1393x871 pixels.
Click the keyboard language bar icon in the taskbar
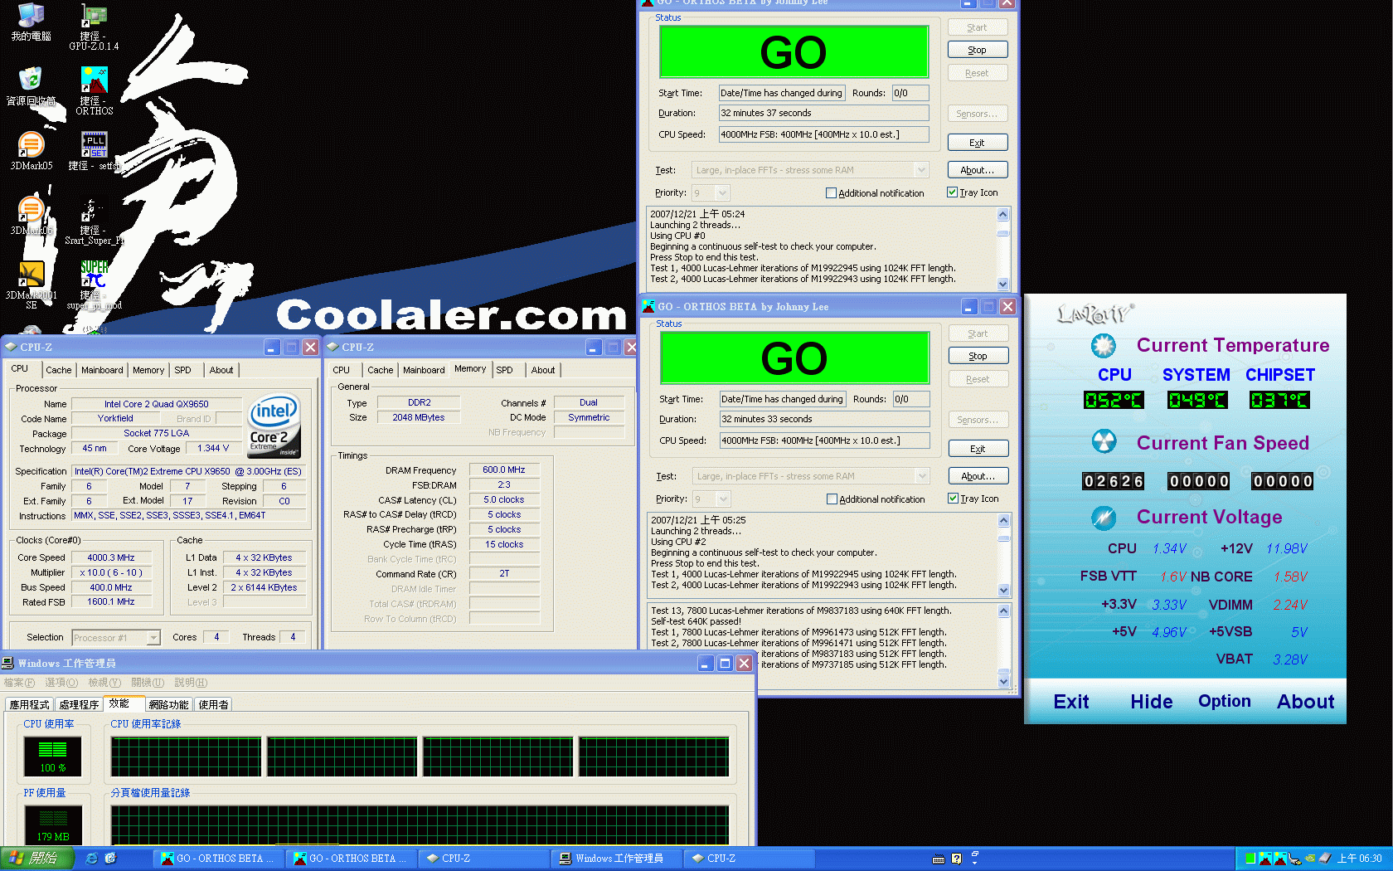tap(938, 859)
